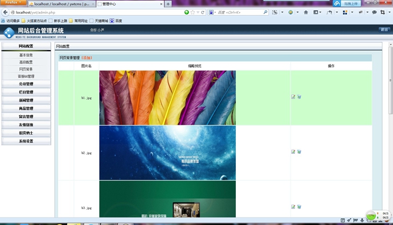Click the edit icon in the b1.jpg row
The width and height of the screenshot is (393, 225).
pyautogui.click(x=293, y=97)
